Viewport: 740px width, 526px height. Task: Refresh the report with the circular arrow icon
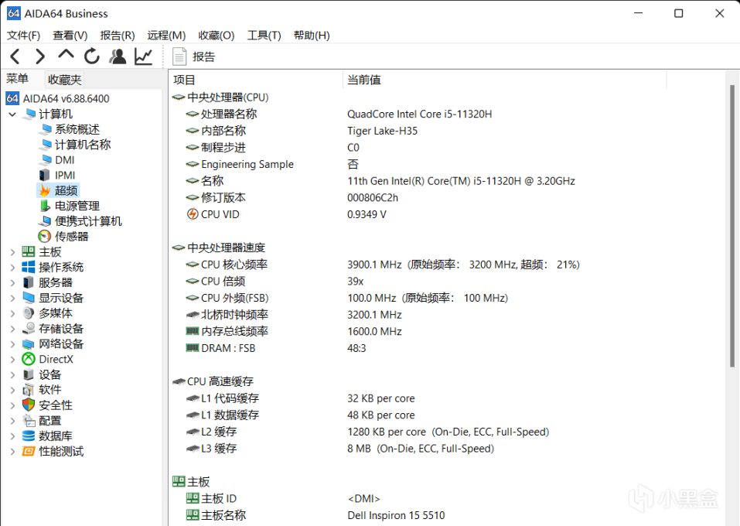click(x=91, y=56)
